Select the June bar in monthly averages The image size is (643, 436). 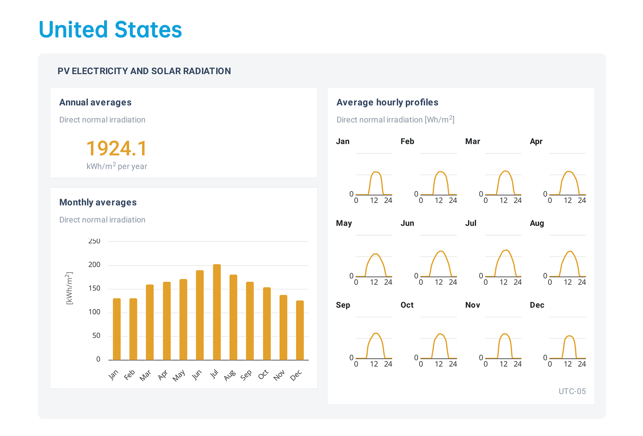click(x=200, y=315)
